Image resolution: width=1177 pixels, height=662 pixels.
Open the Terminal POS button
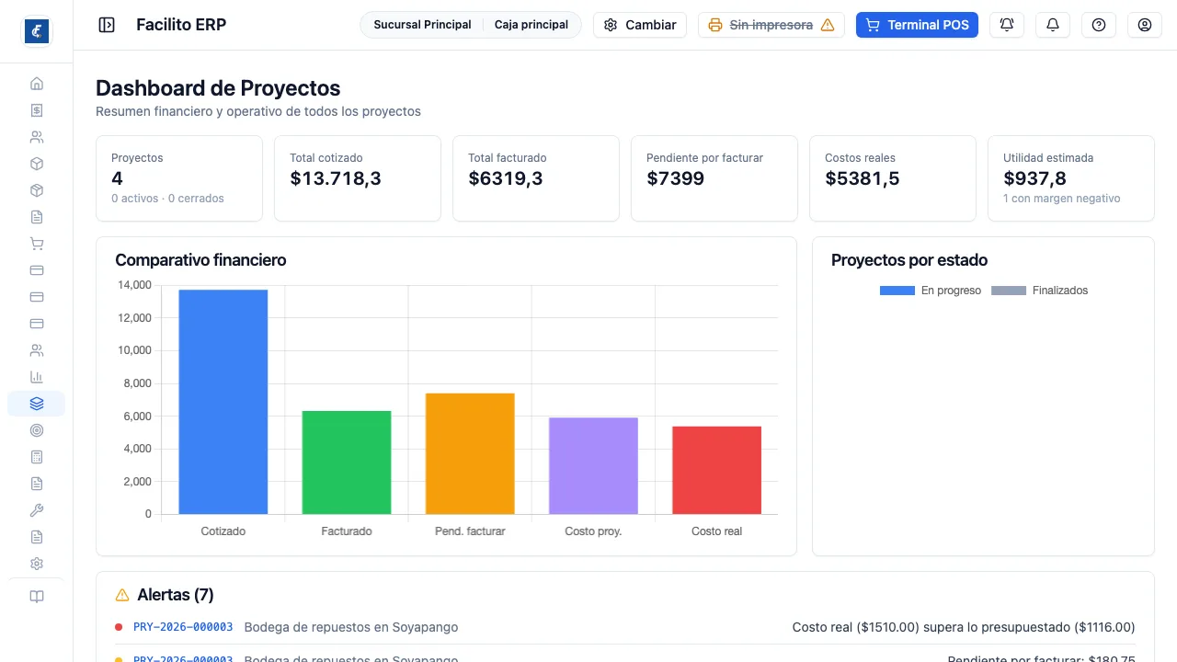917,25
